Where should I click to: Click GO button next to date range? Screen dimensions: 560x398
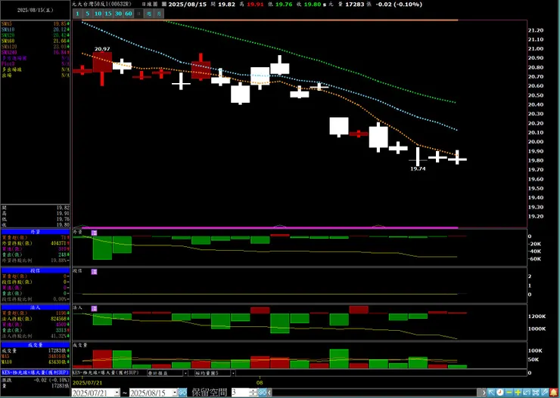pyautogui.click(x=182, y=393)
